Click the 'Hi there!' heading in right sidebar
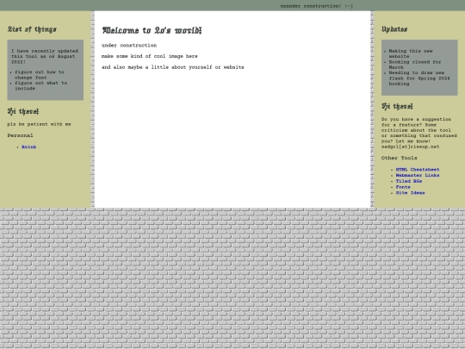Image resolution: width=465 pixels, height=349 pixels. tap(397, 106)
